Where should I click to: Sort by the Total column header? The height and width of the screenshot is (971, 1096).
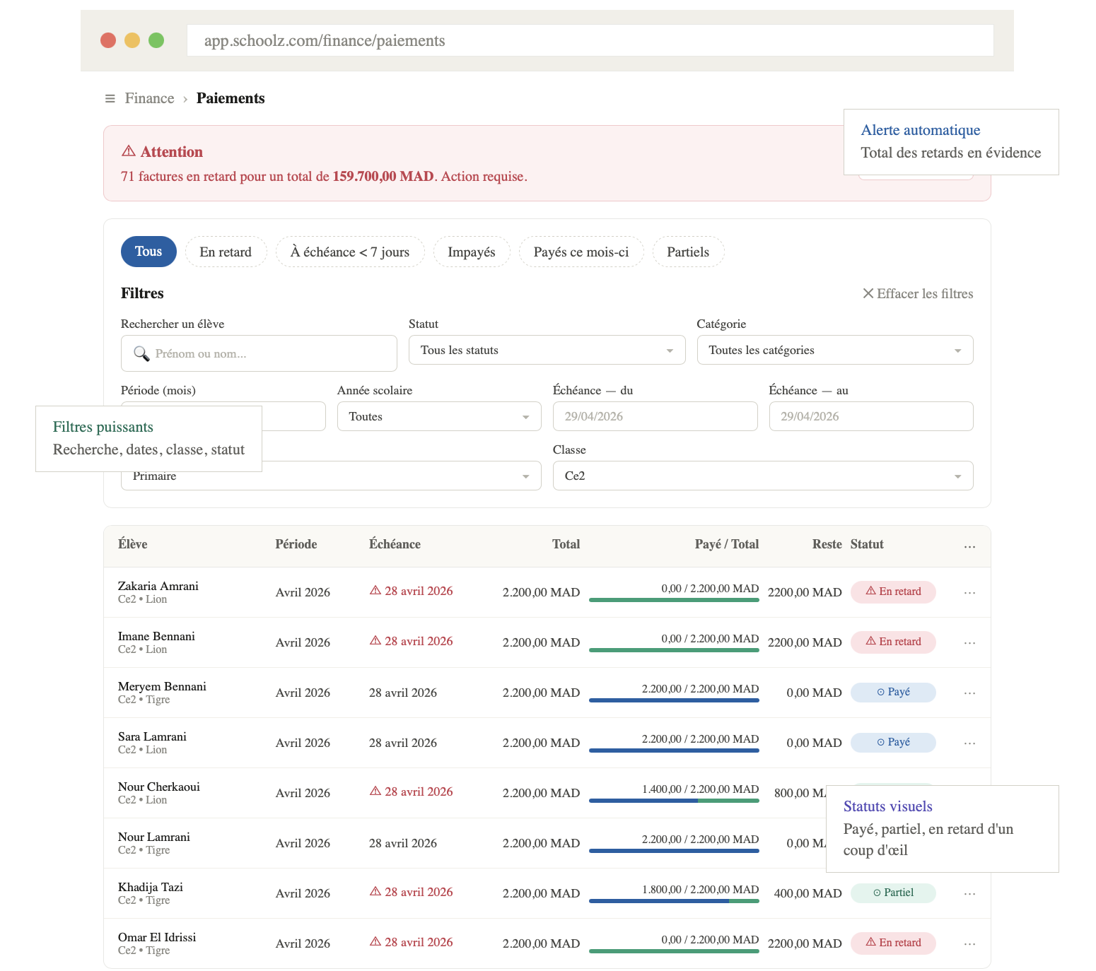point(566,544)
